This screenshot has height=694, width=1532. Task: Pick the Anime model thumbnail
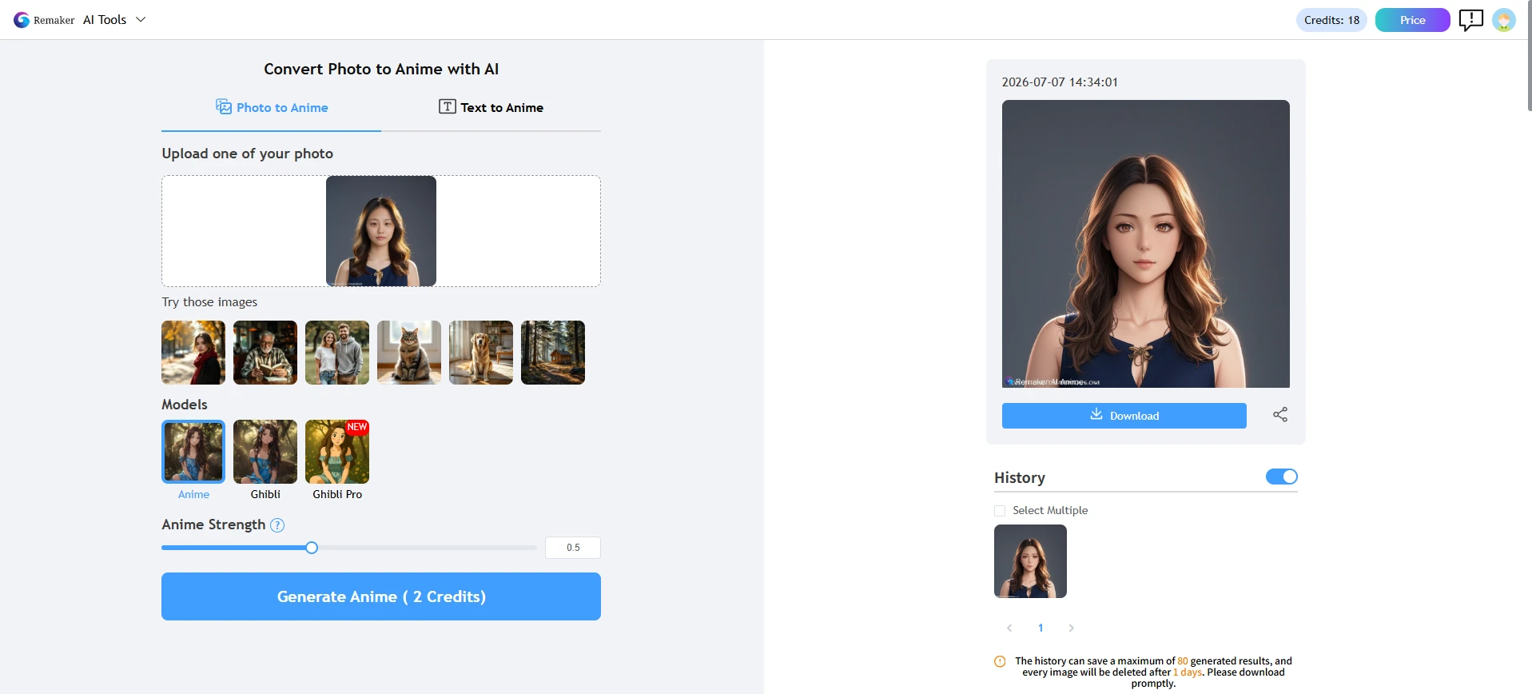pyautogui.click(x=193, y=452)
